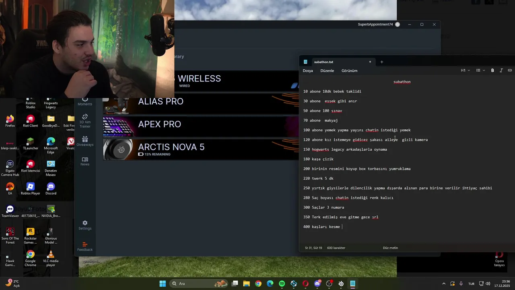
Task: Open the 3D Aim Trainer section
Action: tap(85, 121)
